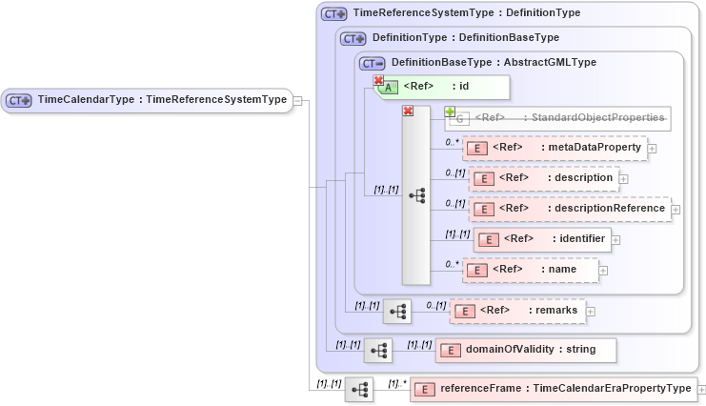Select the DefinitionType : DefinitionBaseType header
This screenshot has height=406, width=706.
pyautogui.click(x=466, y=38)
